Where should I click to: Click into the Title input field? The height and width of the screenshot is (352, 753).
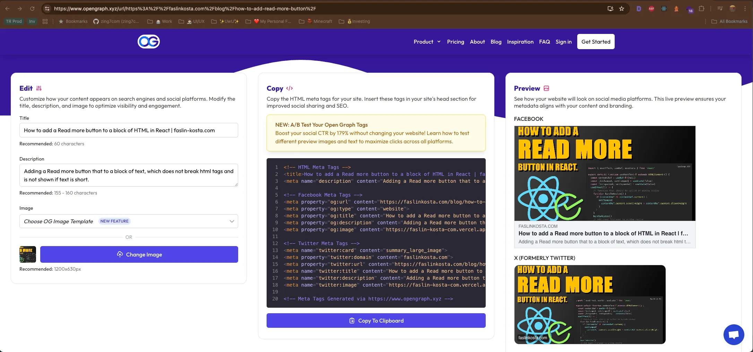pyautogui.click(x=129, y=130)
